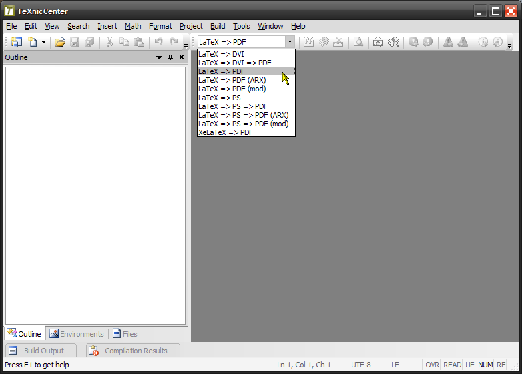The image size is (522, 374).
Task: Open the Math menu
Action: [133, 26]
